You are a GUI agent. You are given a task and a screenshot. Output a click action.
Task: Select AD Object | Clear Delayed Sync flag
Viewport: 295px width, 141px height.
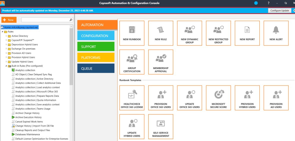coord(33,74)
